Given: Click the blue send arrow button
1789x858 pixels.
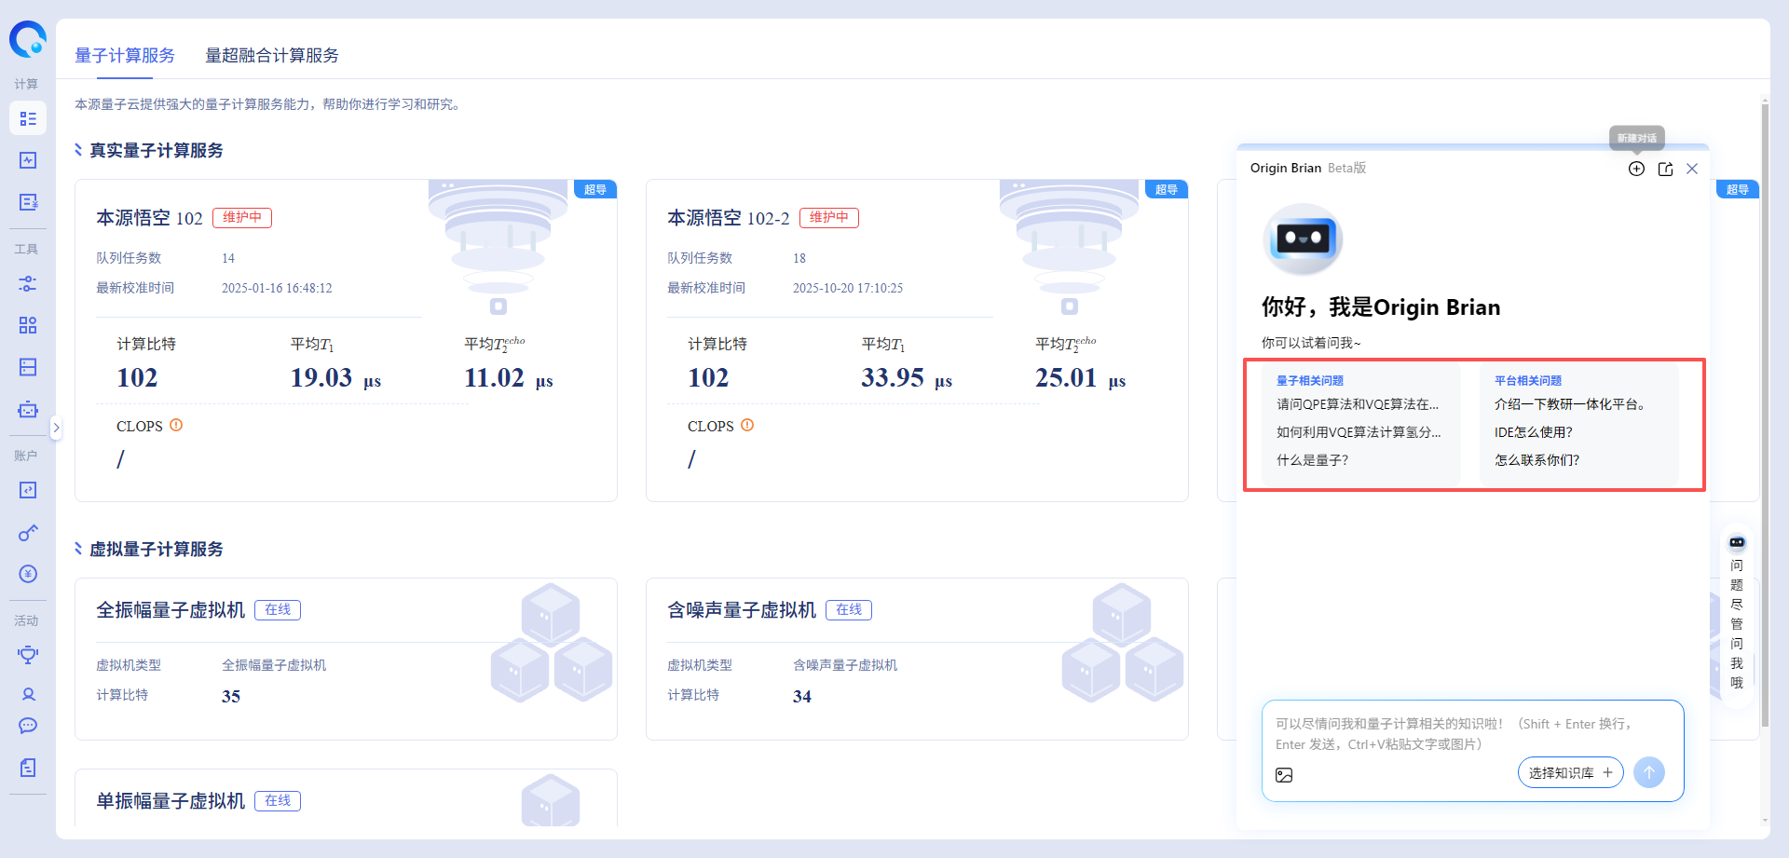Looking at the screenshot, I should pyautogui.click(x=1648, y=772).
